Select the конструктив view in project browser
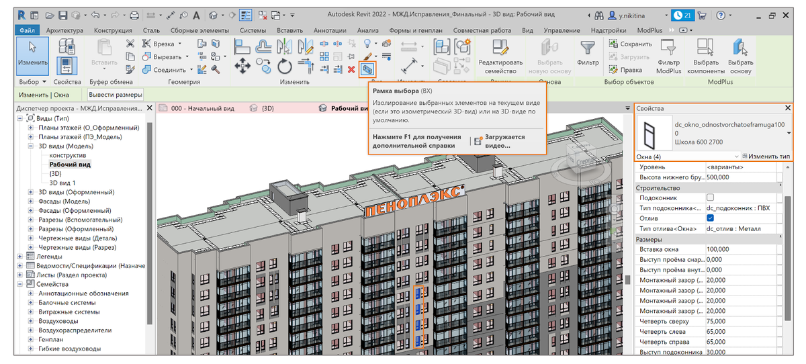 pyautogui.click(x=68, y=155)
